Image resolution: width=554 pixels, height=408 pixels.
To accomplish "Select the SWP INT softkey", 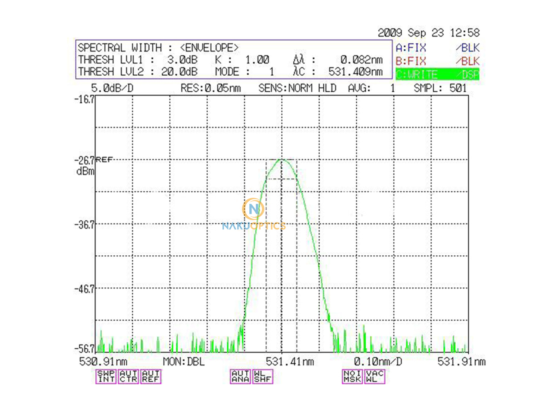I will coord(106,376).
